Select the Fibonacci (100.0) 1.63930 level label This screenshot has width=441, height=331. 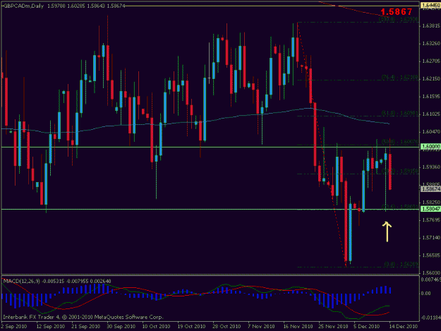pos(399,19)
